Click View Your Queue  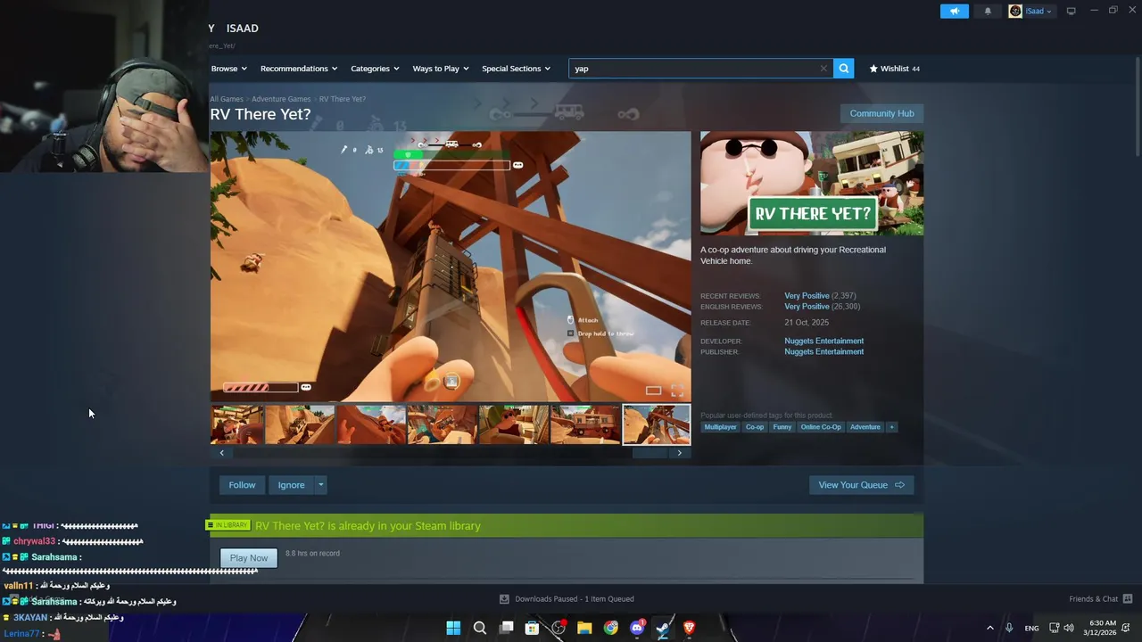coord(861,485)
